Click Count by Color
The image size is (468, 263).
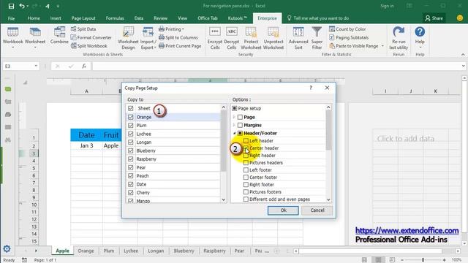click(x=347, y=29)
